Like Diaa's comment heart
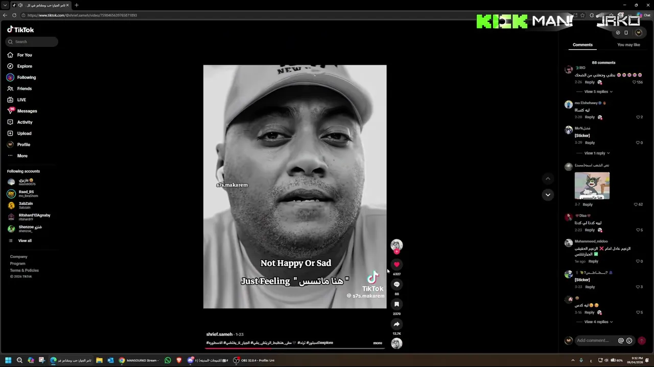 click(x=638, y=230)
